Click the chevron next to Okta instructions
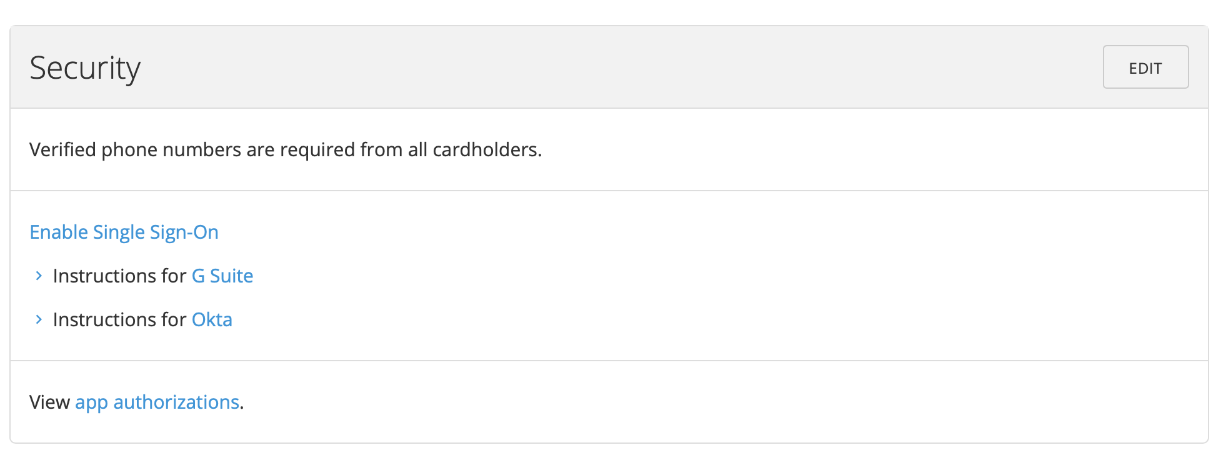The image size is (1226, 470). [37, 319]
